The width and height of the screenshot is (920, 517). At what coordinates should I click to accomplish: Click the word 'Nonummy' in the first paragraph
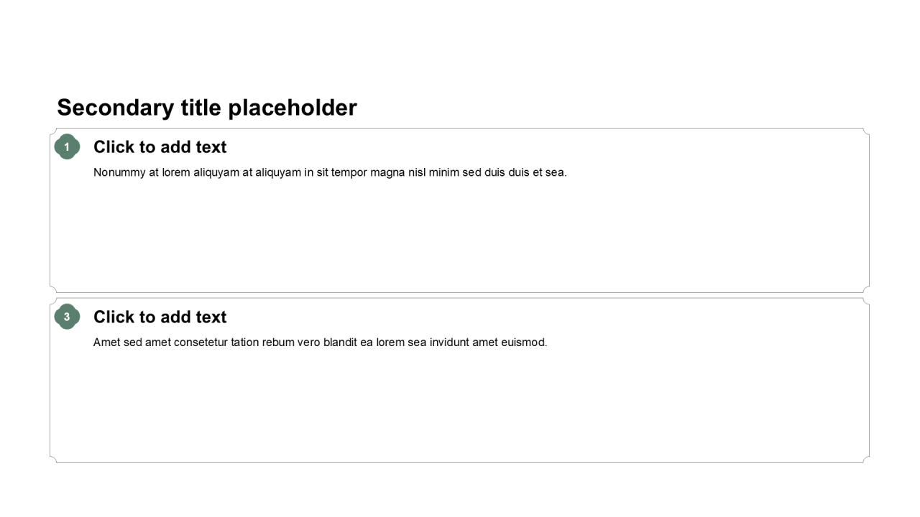pyautogui.click(x=119, y=172)
